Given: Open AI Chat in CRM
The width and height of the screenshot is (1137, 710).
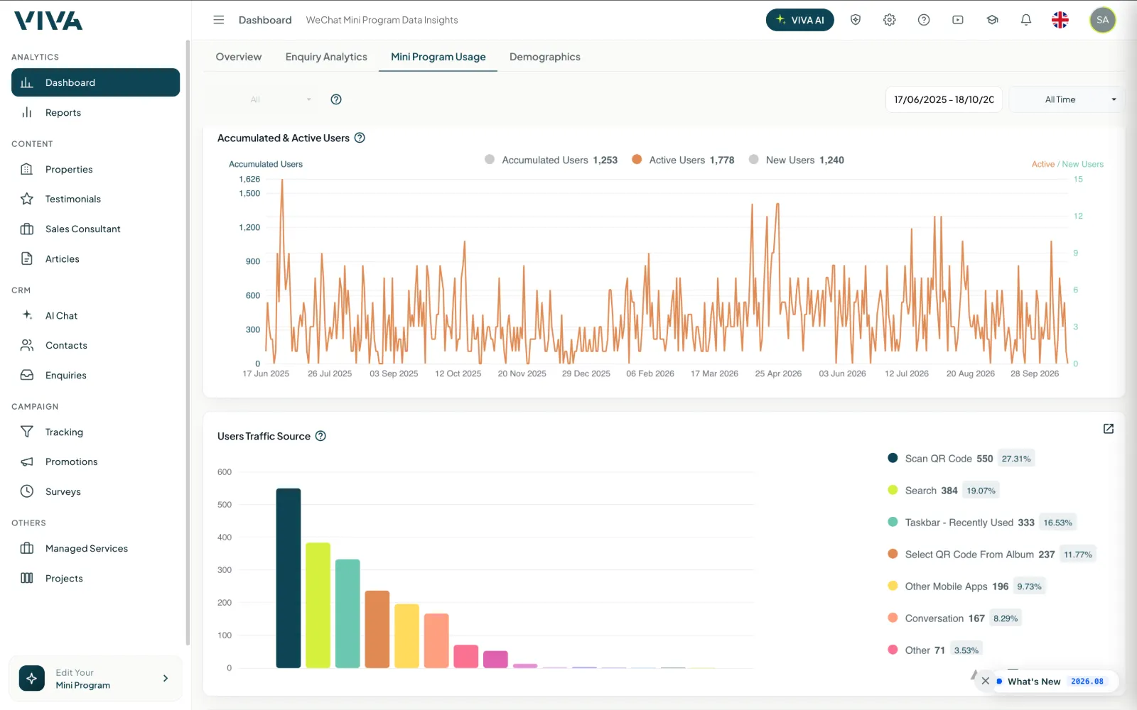Looking at the screenshot, I should point(95,315).
